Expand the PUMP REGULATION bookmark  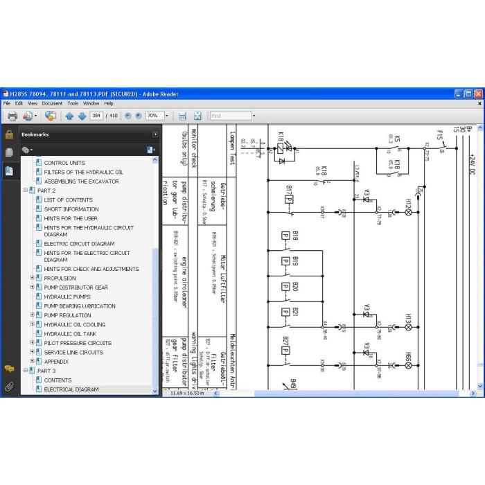32,315
